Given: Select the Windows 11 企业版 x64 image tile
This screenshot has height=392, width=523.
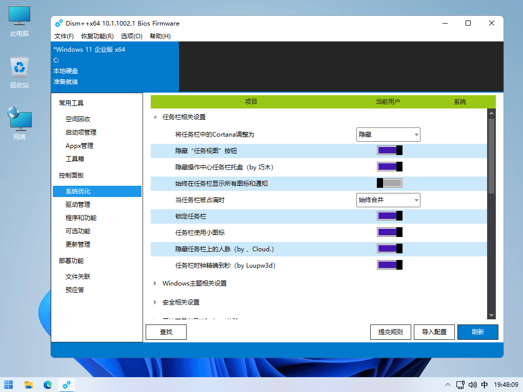Looking at the screenshot, I should pos(115,67).
